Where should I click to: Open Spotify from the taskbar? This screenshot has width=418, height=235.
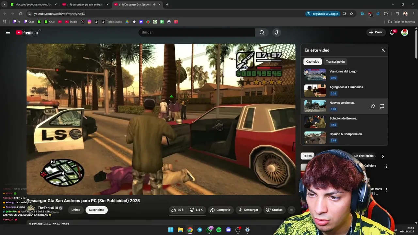219,230
